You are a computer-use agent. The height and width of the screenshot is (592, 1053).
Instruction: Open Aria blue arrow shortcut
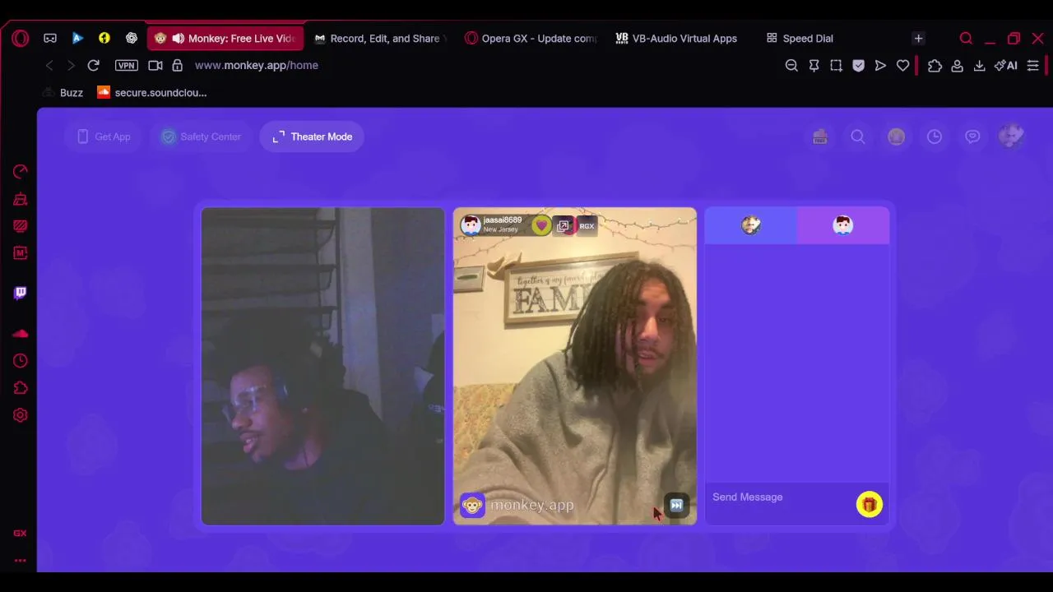(77, 38)
